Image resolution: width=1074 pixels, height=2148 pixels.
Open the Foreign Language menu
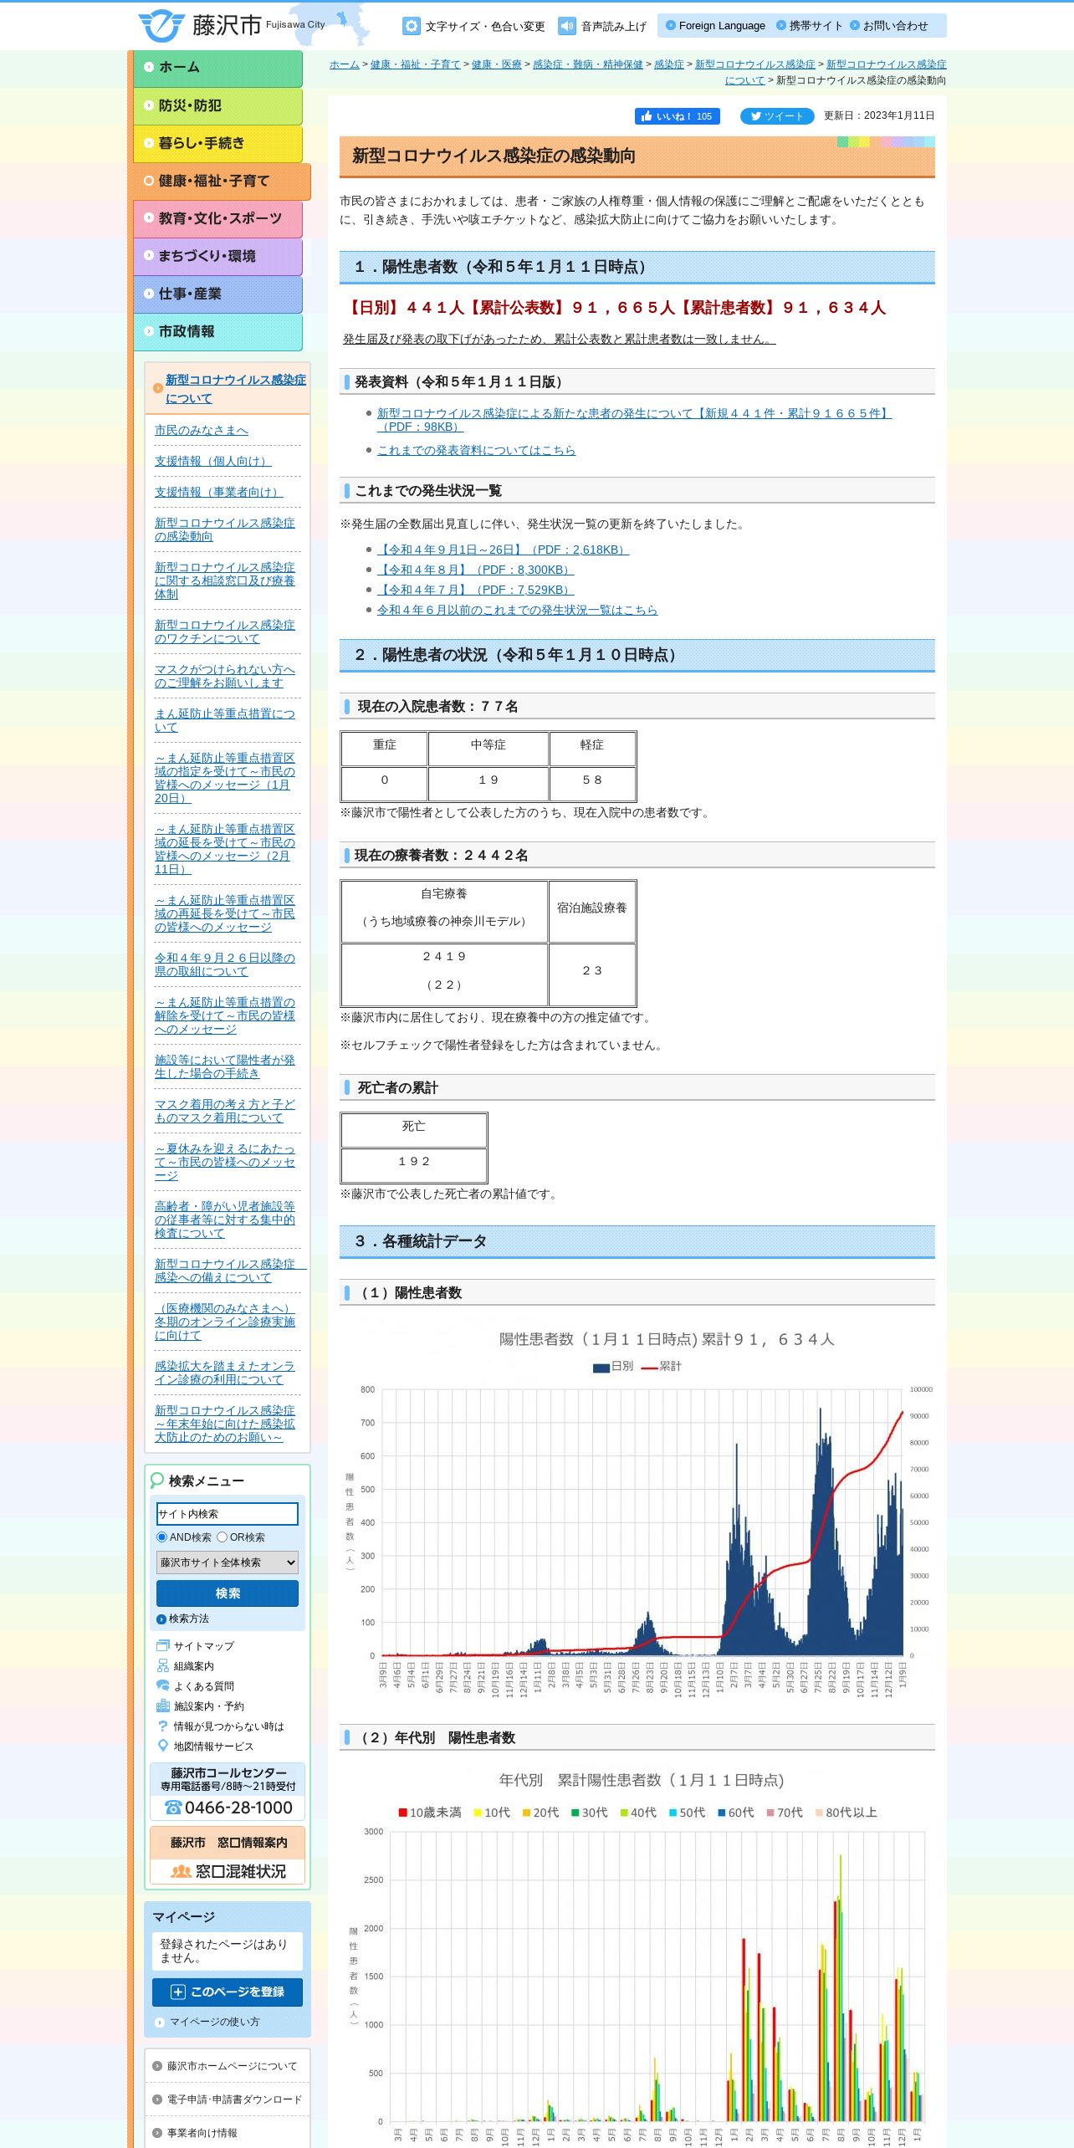tap(715, 26)
